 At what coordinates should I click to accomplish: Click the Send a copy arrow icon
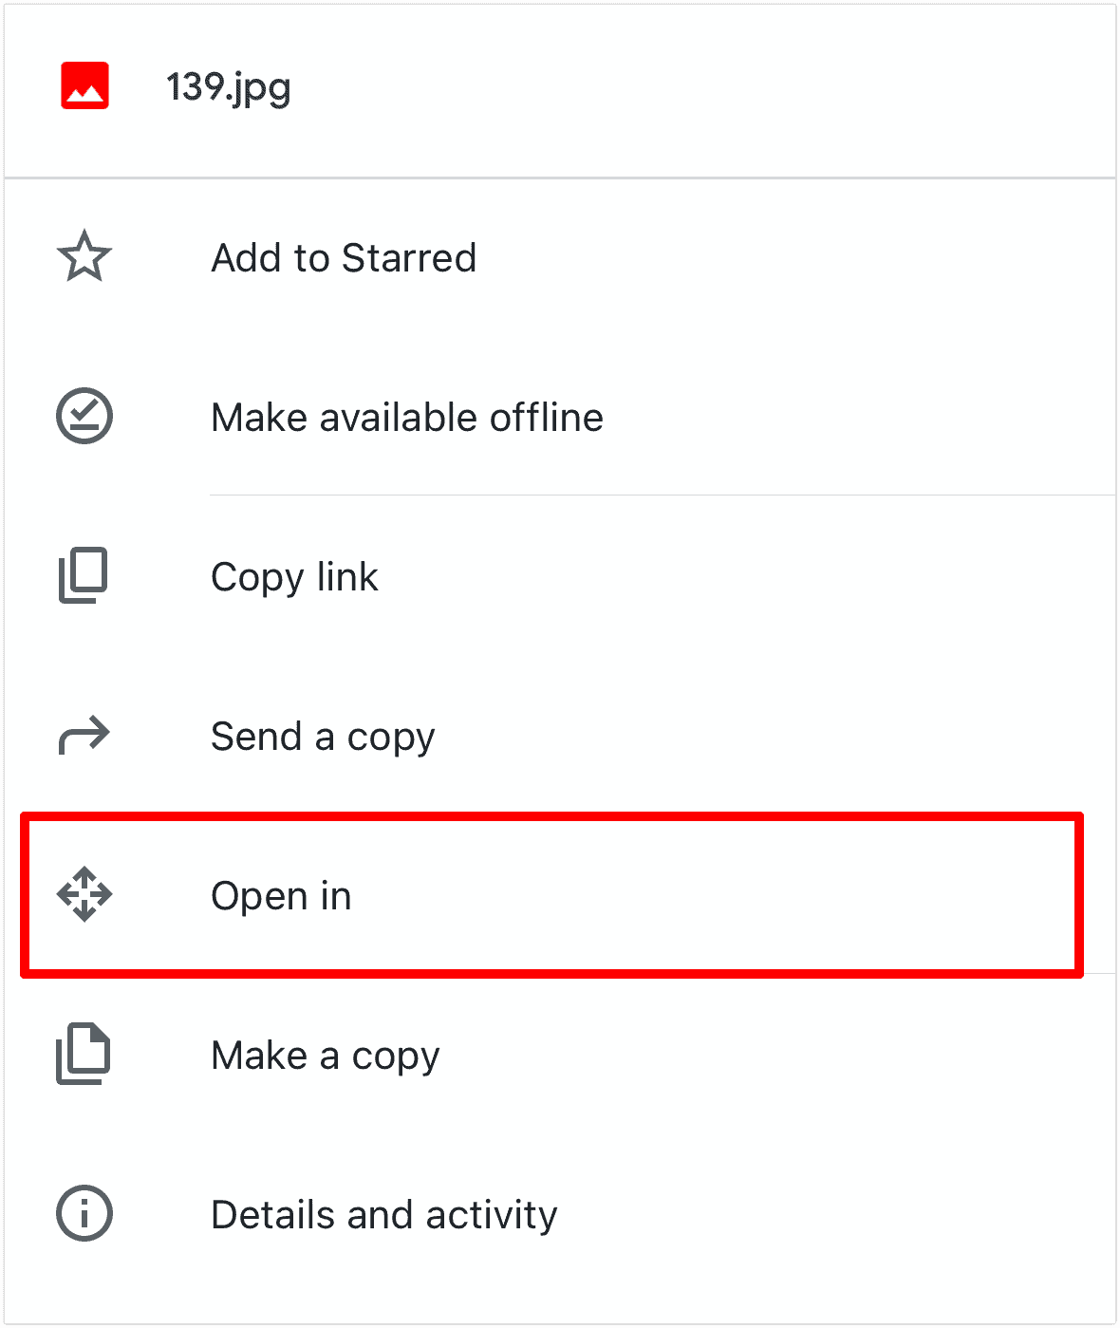(x=84, y=735)
